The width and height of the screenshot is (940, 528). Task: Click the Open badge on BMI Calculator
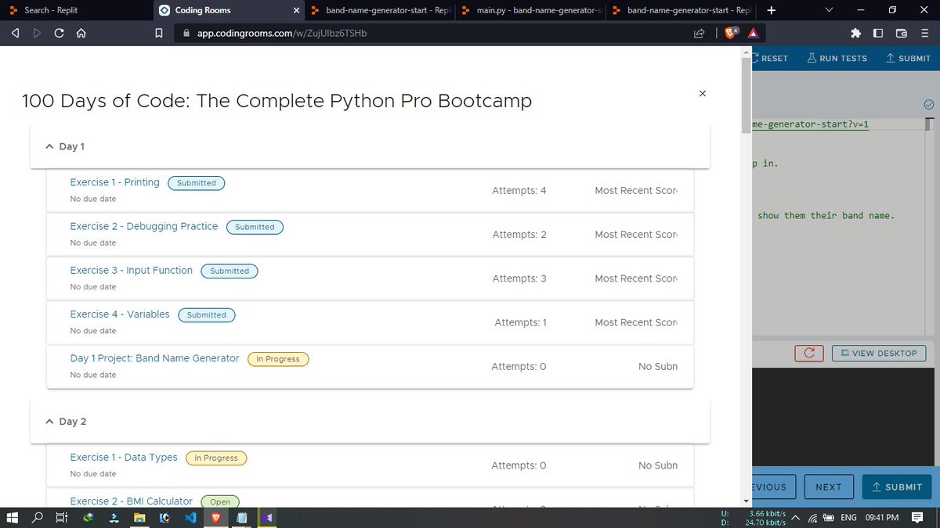[x=220, y=501]
